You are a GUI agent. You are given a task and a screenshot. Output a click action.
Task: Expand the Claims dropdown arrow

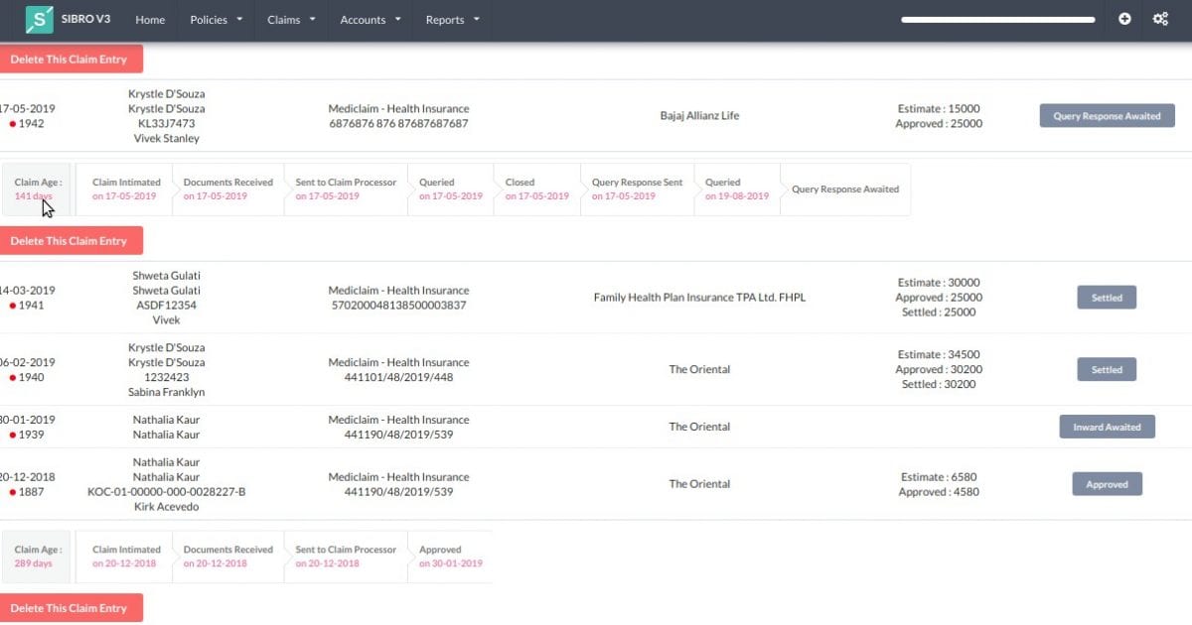coord(313,20)
